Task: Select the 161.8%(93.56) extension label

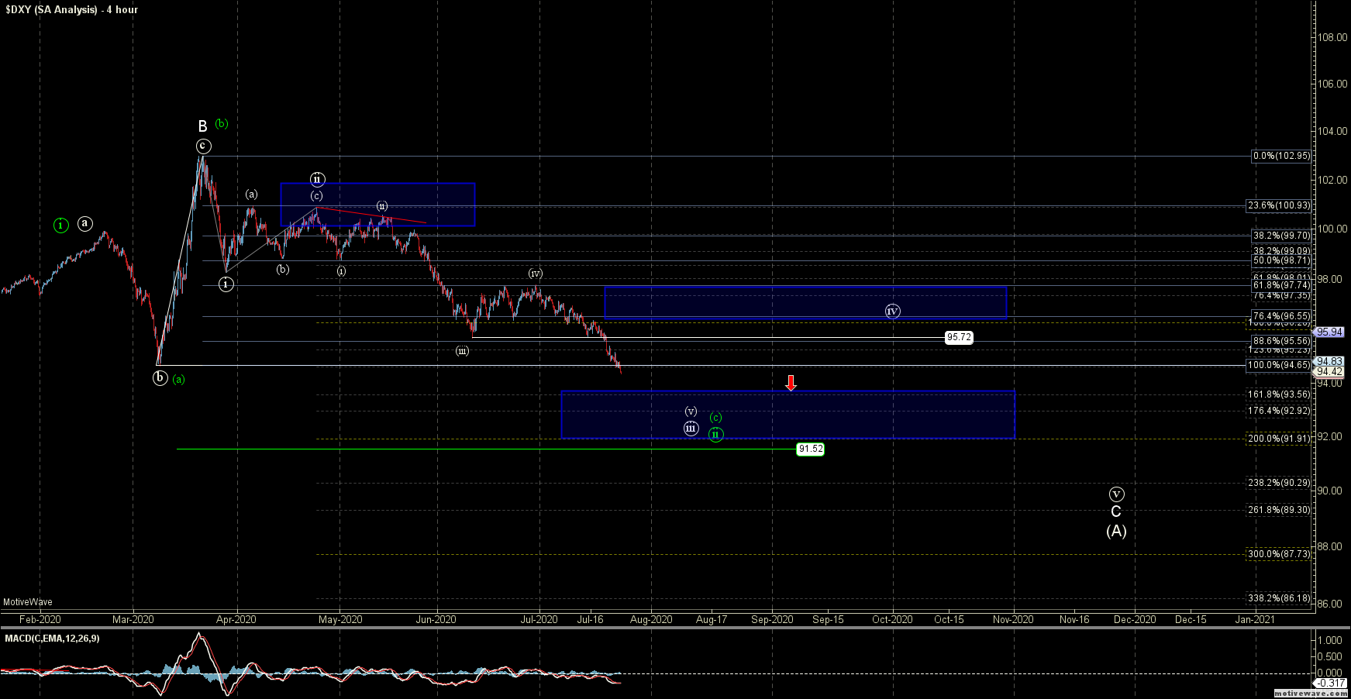Action: pyautogui.click(x=1279, y=394)
